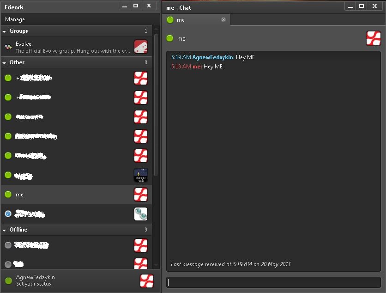
Task: Collapse the Groups section
Action: coord(5,31)
